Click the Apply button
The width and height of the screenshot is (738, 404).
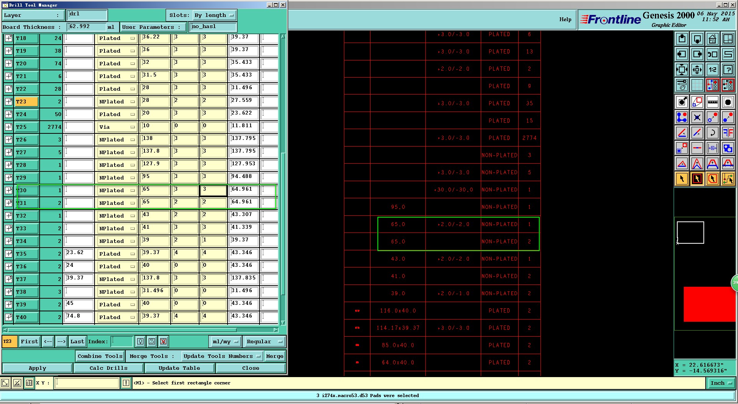37,368
